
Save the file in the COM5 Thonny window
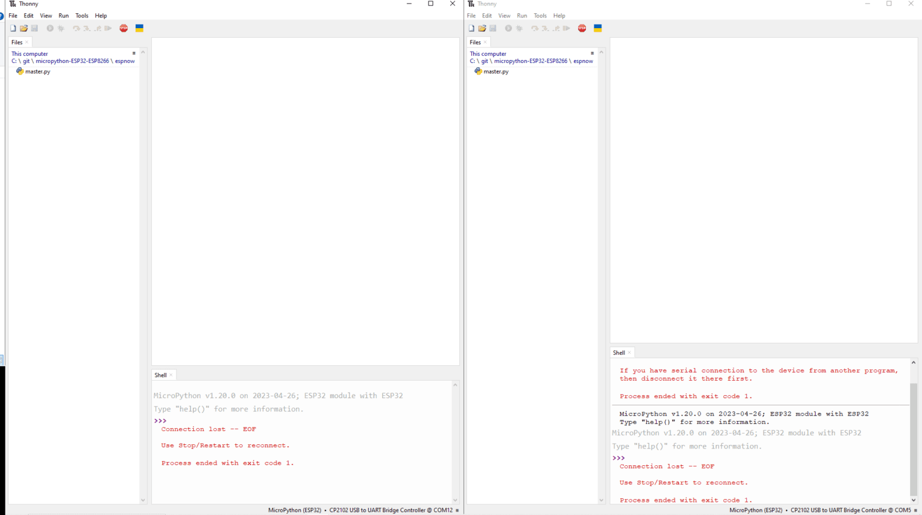coord(493,28)
